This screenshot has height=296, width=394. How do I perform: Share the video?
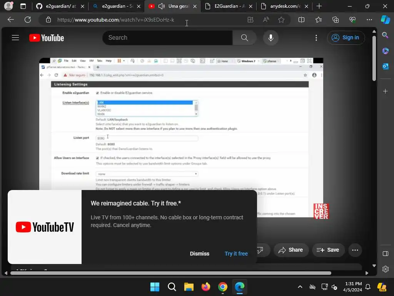[291, 250]
